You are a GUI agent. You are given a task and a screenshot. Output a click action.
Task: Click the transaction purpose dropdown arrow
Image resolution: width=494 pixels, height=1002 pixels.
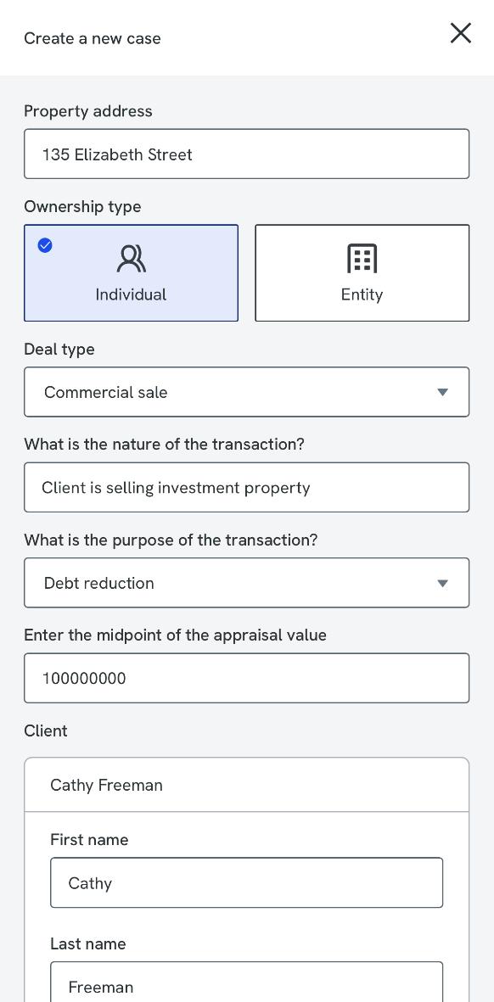coord(442,584)
